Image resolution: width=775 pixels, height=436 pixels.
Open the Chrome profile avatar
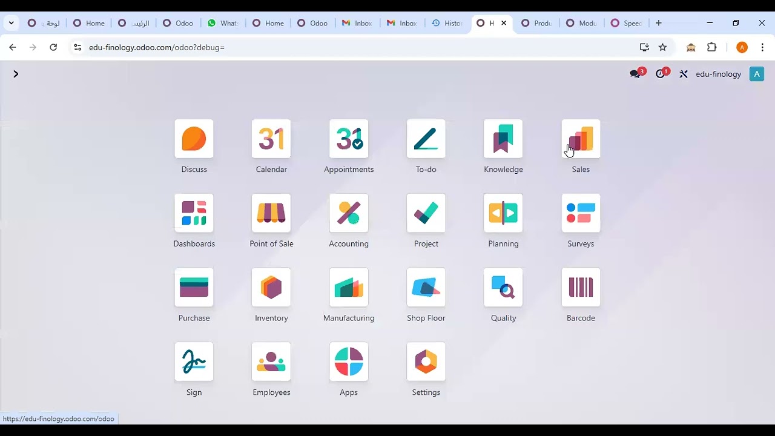coord(742,47)
